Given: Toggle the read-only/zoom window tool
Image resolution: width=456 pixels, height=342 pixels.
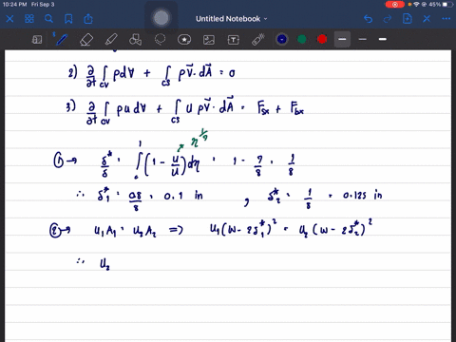Looking at the screenshot, I should coord(37,40).
